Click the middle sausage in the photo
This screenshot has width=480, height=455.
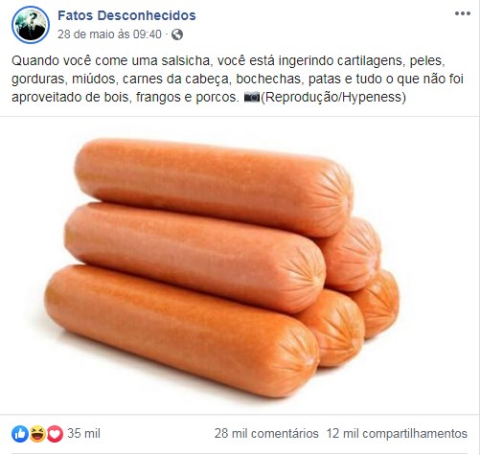pos(194,257)
